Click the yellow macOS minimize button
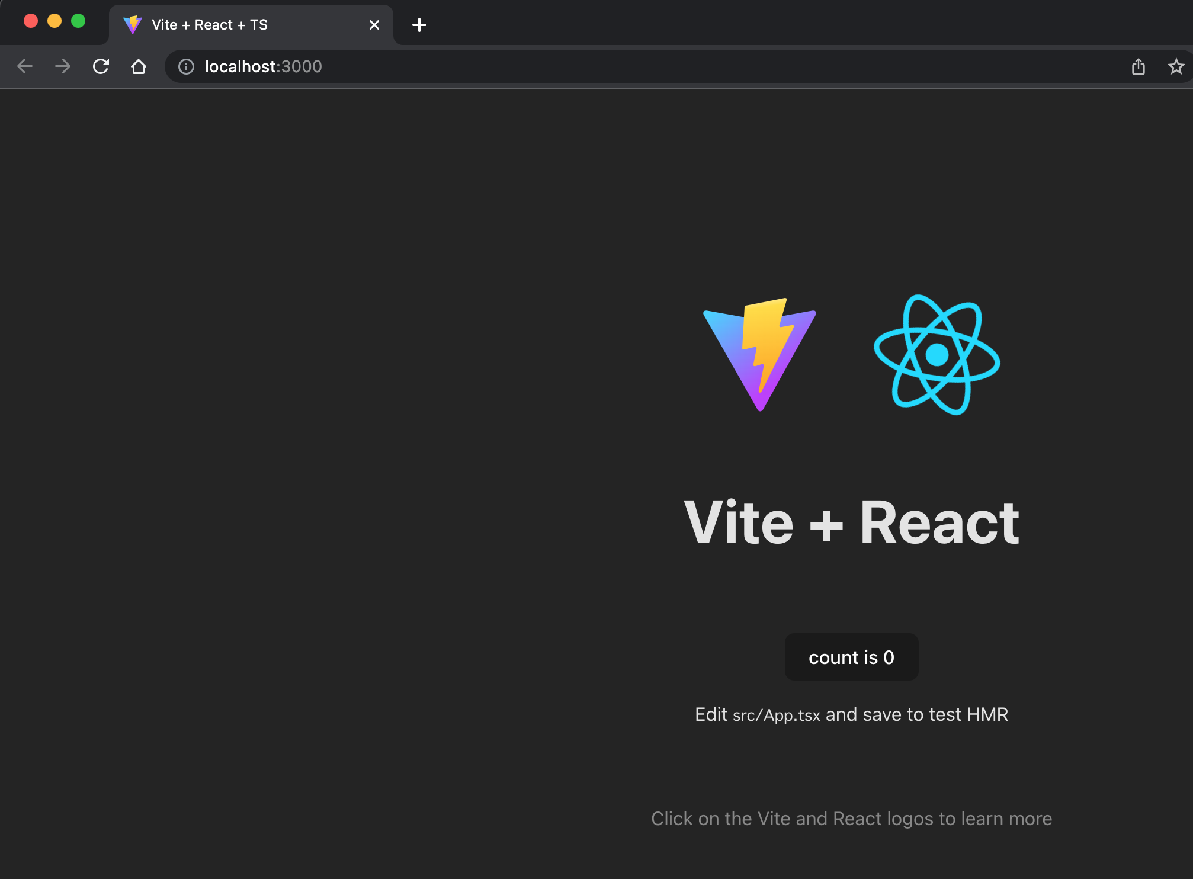The image size is (1193, 879). click(54, 21)
